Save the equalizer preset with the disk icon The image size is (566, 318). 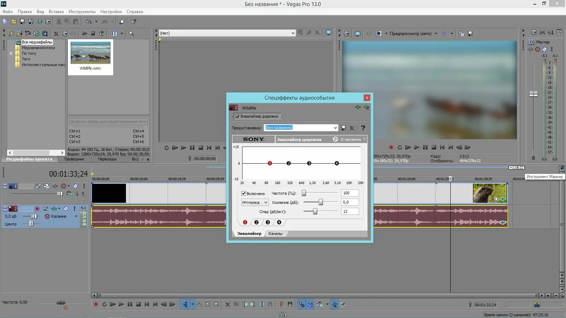pos(343,128)
